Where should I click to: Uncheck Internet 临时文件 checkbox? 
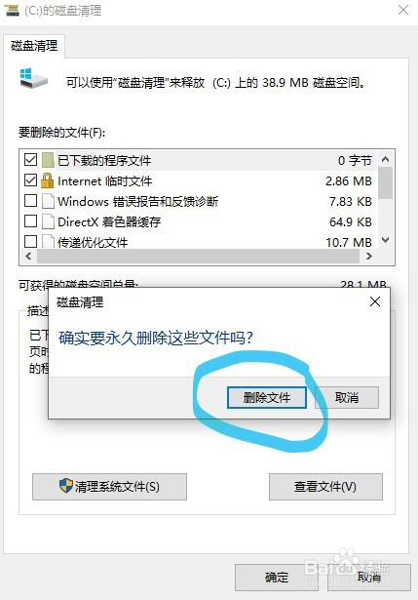[30, 180]
